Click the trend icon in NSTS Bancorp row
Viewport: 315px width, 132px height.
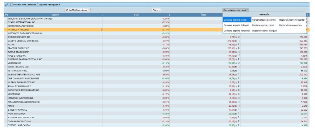pos(239,71)
